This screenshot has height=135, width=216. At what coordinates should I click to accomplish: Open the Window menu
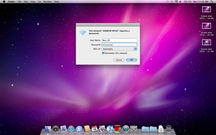click(48, 2)
